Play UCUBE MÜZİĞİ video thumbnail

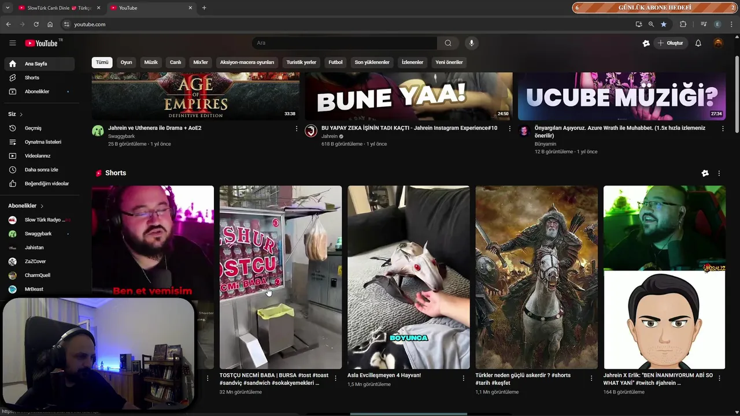point(621,96)
